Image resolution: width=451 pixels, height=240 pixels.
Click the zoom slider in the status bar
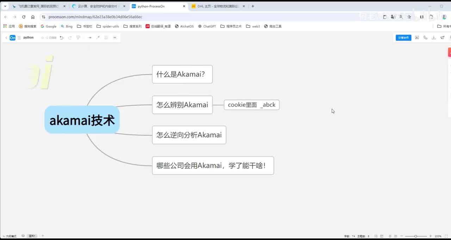[416, 236]
